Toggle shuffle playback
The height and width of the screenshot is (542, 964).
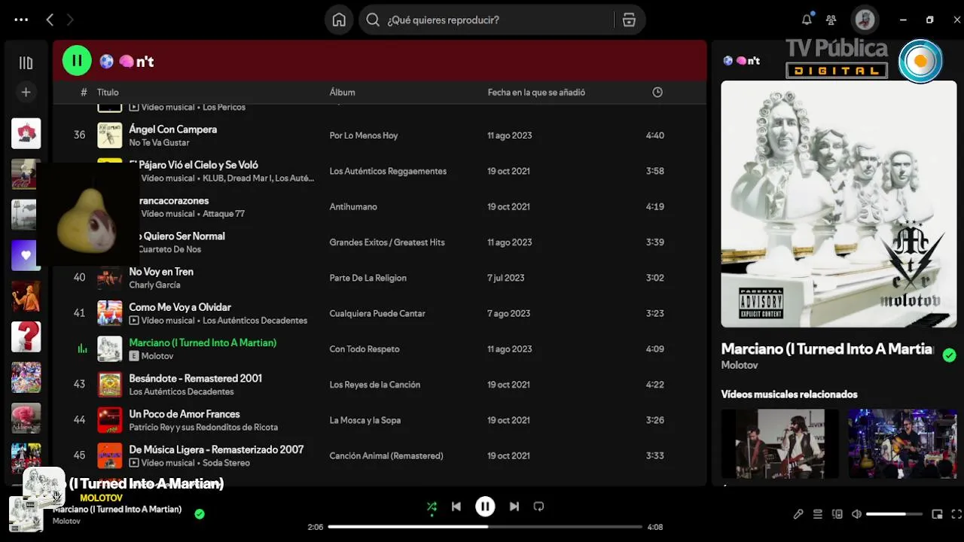(432, 507)
